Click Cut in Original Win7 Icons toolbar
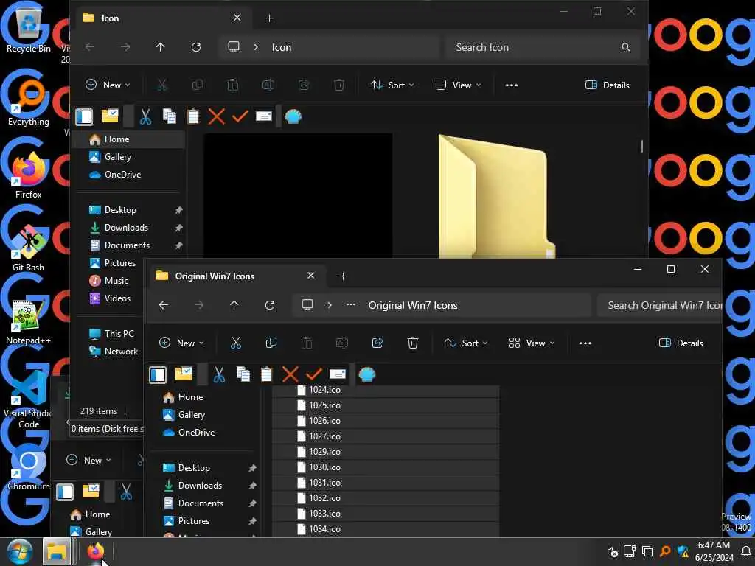Screen dimensions: 755x566 (x=235, y=343)
